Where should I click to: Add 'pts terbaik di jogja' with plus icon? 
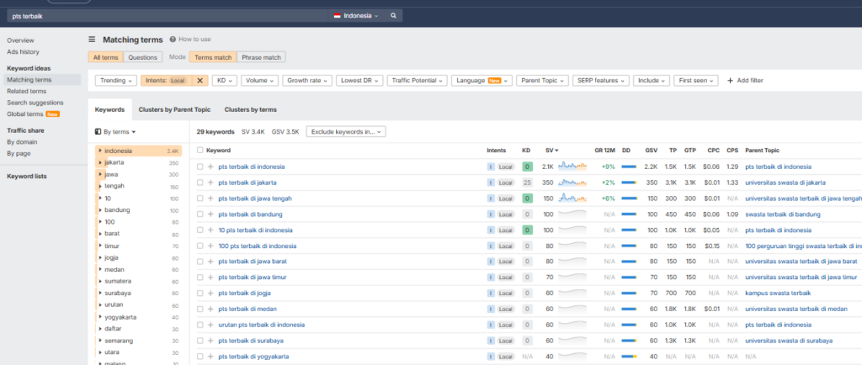point(210,294)
